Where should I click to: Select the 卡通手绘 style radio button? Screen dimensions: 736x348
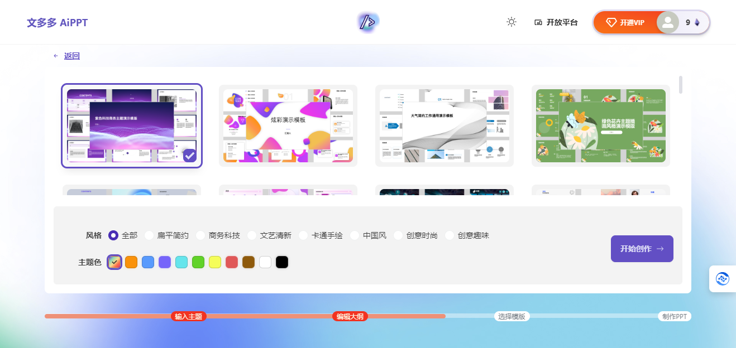click(303, 235)
